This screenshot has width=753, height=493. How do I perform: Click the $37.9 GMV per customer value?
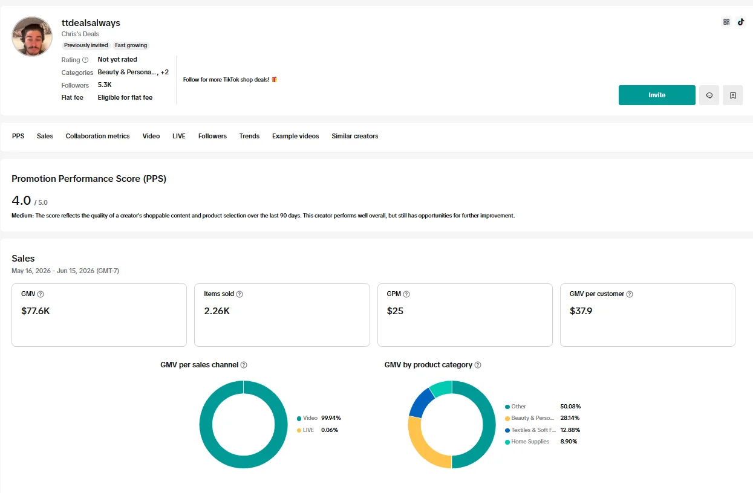pos(581,311)
